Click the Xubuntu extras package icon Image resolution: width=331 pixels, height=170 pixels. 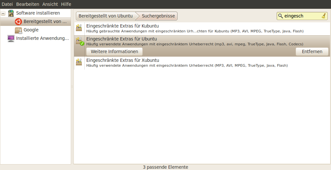(x=79, y=62)
